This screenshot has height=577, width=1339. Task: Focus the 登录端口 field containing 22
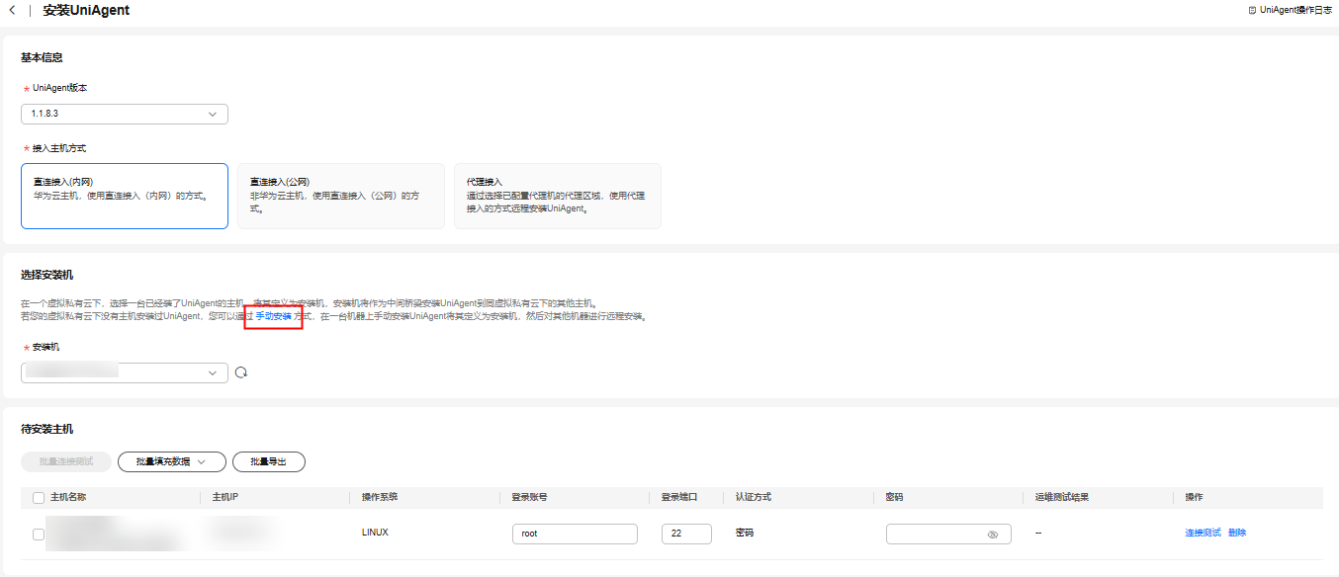pos(686,534)
